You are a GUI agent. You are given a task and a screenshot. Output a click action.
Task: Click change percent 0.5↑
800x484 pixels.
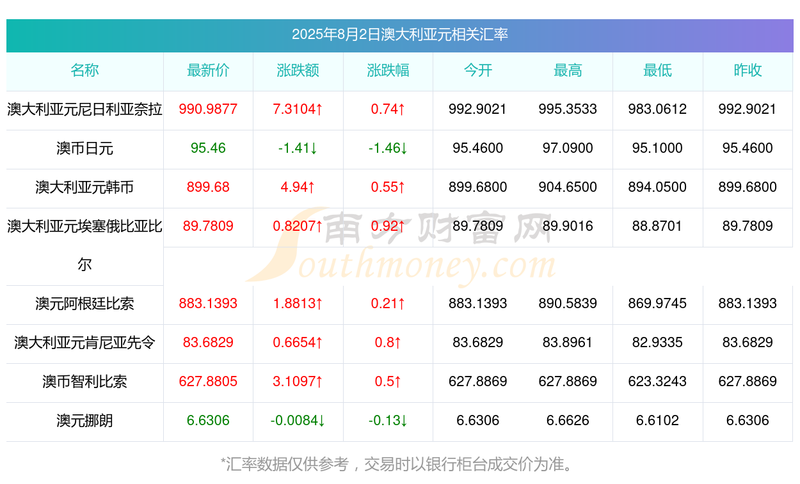[x=388, y=382]
